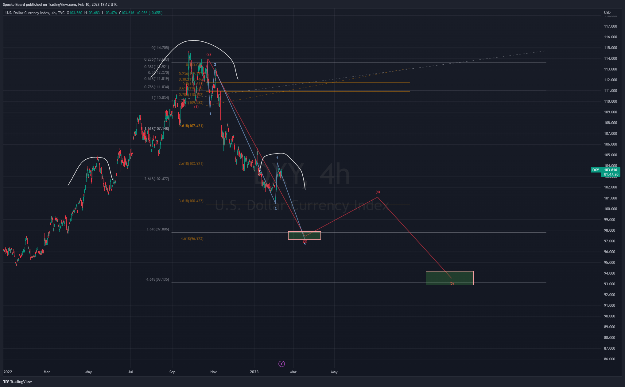Select the orange Fib label 1.618(107.421)
625x387 pixels.
pos(192,126)
